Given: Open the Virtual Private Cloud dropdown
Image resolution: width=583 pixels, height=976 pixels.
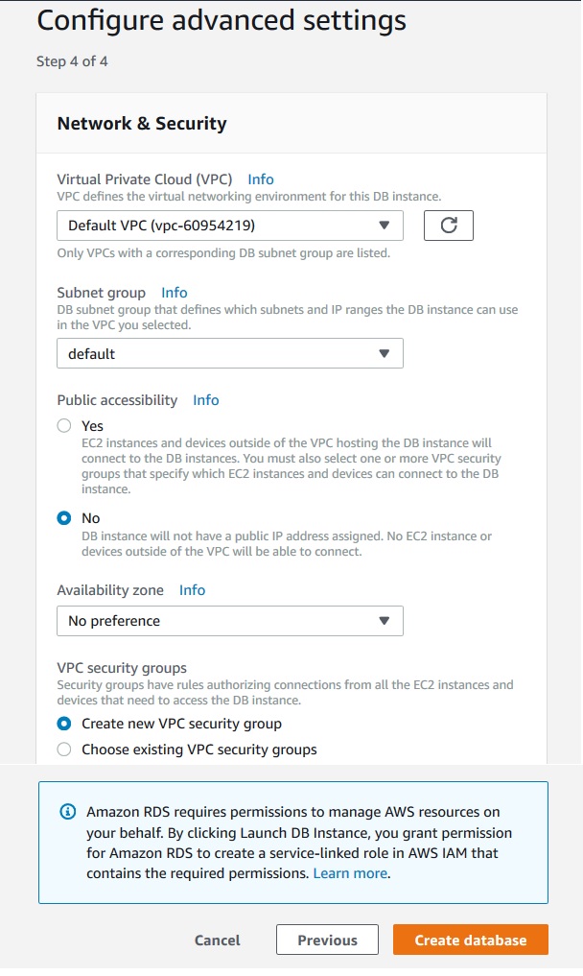Looking at the screenshot, I should click(x=229, y=226).
